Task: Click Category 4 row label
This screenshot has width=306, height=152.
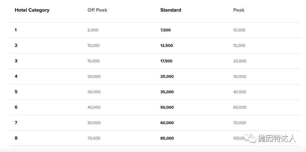Action: (x=16, y=76)
